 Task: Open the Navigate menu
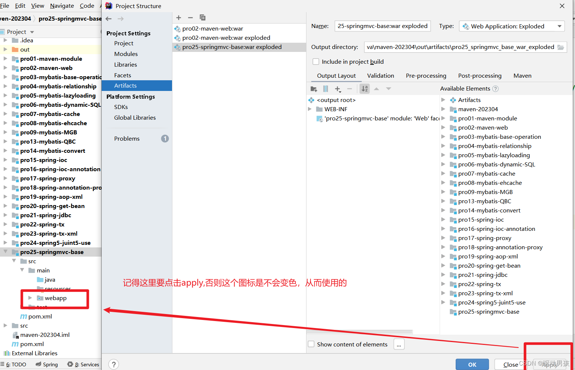[x=62, y=6]
